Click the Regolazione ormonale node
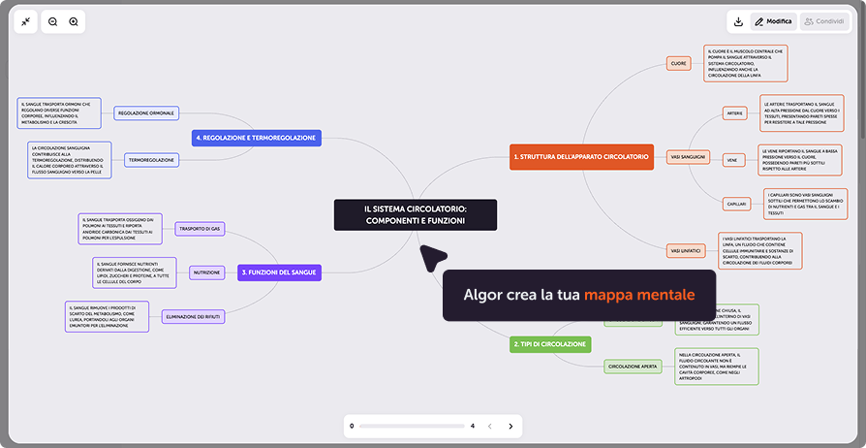The image size is (866, 448). pos(146,112)
